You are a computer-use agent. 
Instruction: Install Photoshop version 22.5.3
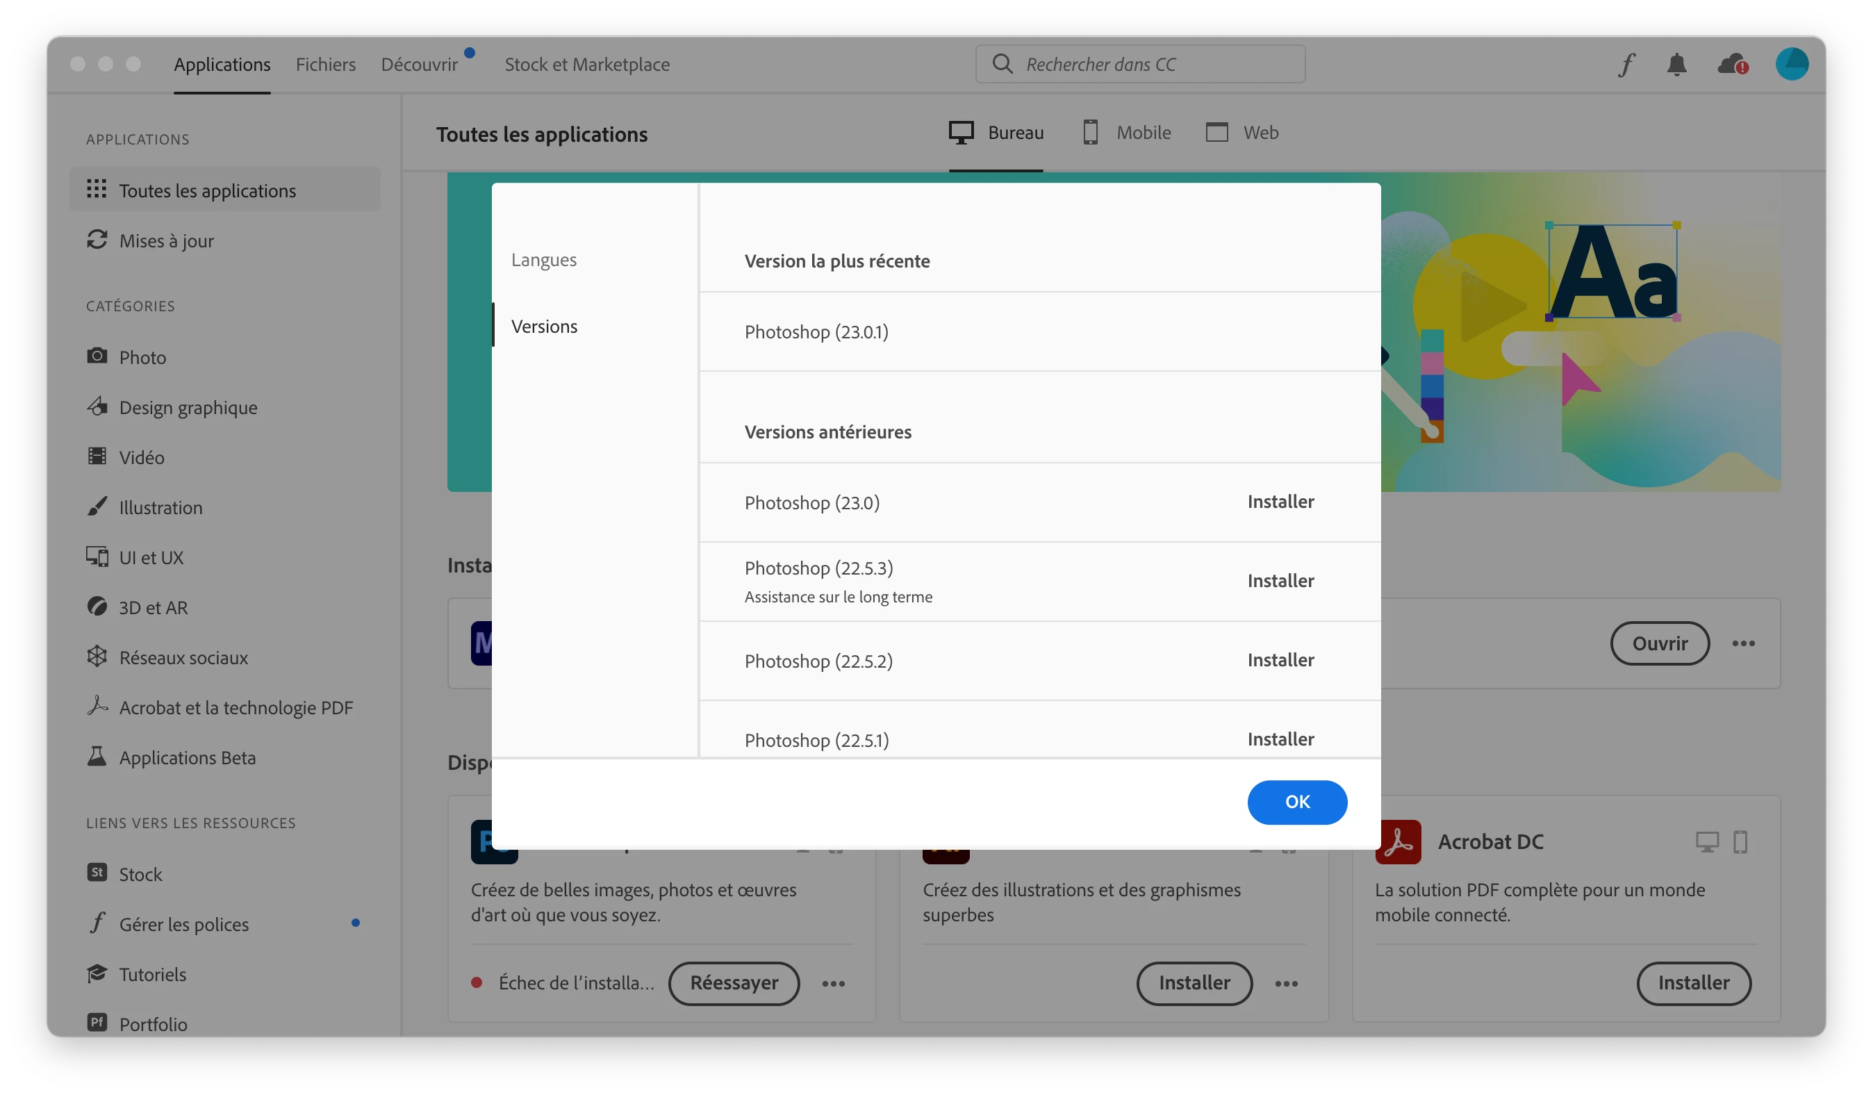click(x=1280, y=581)
